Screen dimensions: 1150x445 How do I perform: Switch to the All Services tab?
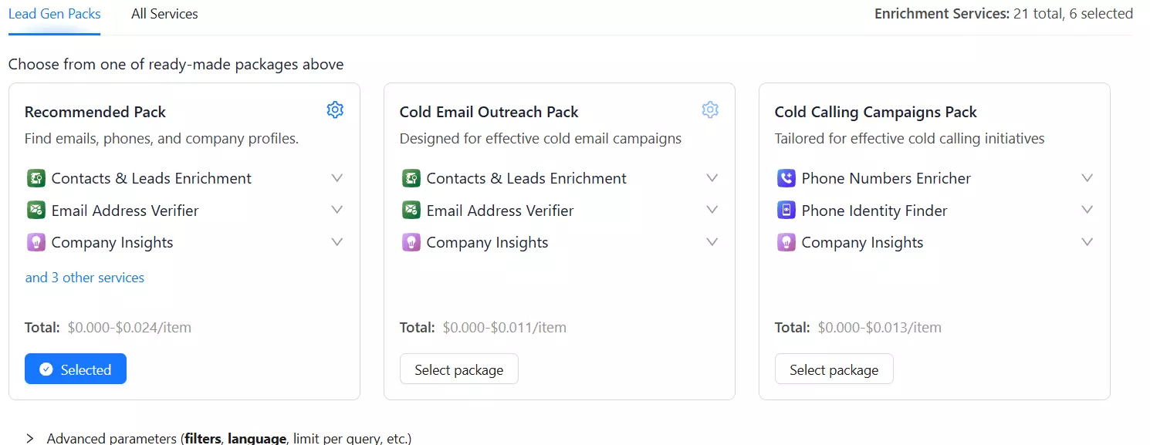point(164,13)
